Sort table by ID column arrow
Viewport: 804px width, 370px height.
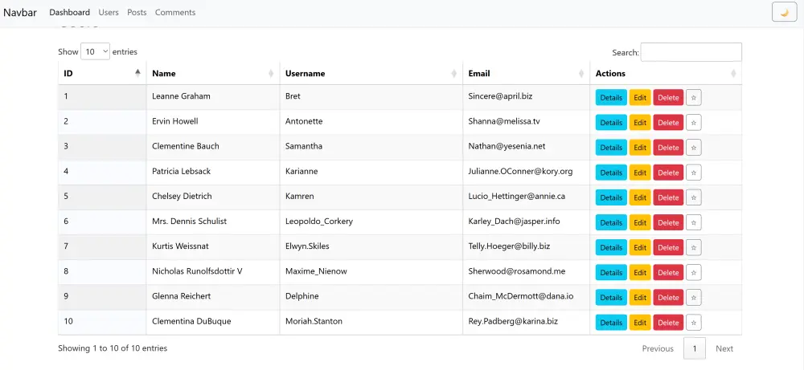(x=137, y=73)
